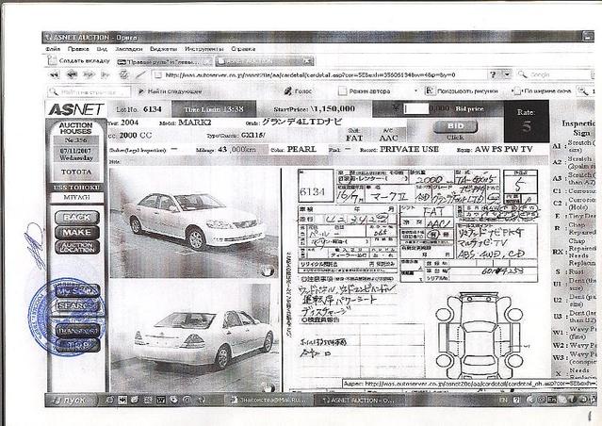The height and width of the screenshot is (426, 602).
Task: Click the 'TOYOTA' text in sidebar
Action: pos(76,172)
